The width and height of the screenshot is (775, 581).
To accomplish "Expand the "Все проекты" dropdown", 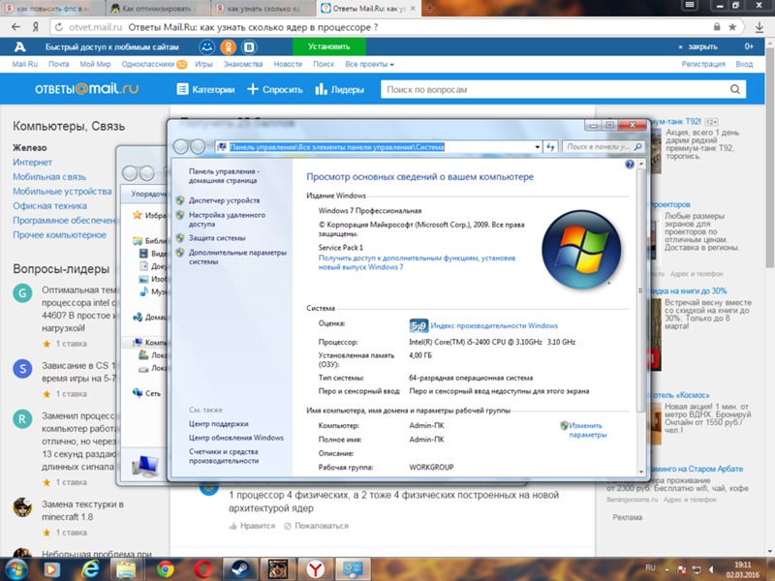I will pyautogui.click(x=369, y=64).
